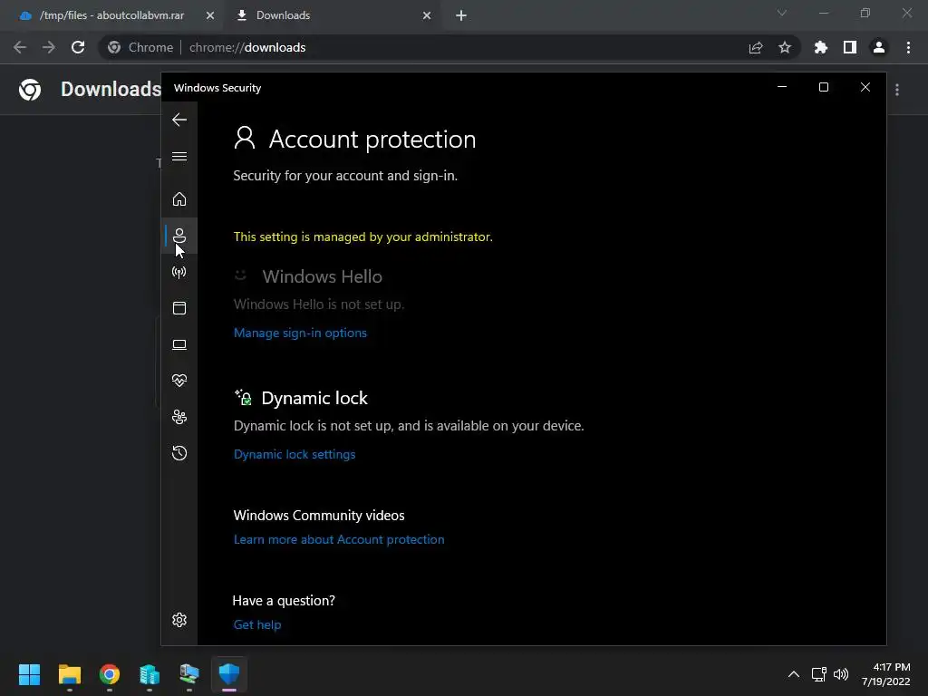Click Chrome forward navigation arrow

pos(49,47)
